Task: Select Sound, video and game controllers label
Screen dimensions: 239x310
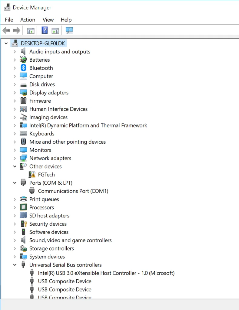Action: pyautogui.click(x=70, y=240)
